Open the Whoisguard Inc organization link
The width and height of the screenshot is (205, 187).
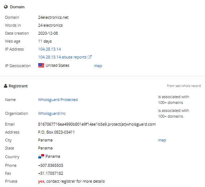tap(52, 113)
